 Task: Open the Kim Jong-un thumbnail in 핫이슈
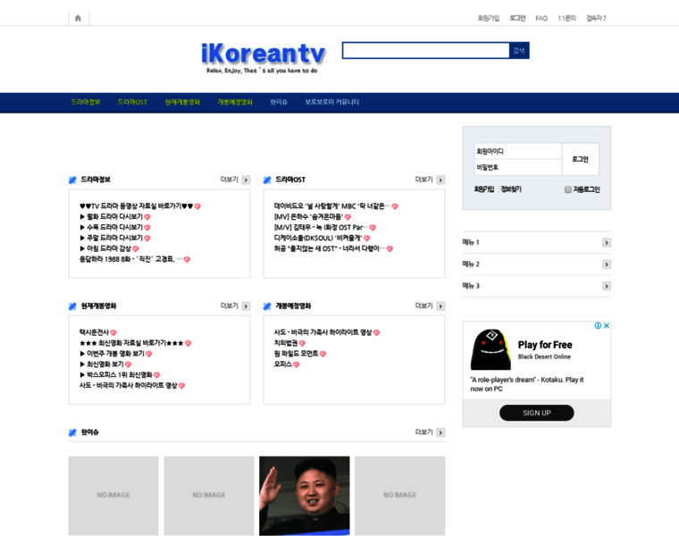click(305, 496)
